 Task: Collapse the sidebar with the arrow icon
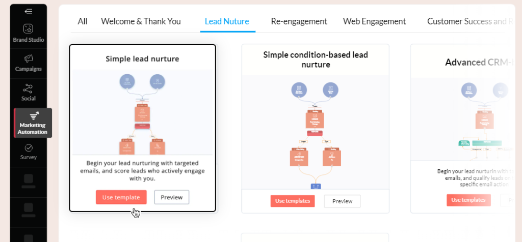click(29, 11)
